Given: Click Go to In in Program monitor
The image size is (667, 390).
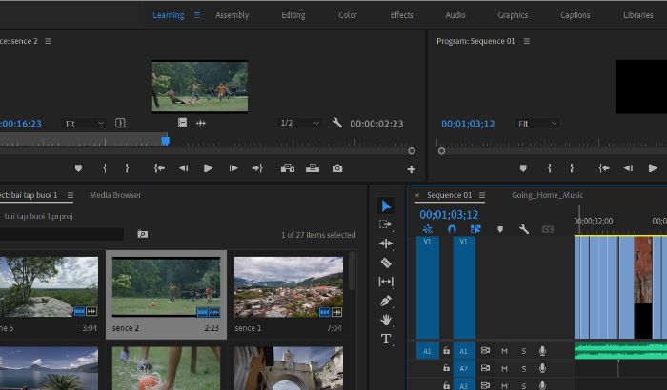Looking at the screenshot, I should [x=604, y=168].
